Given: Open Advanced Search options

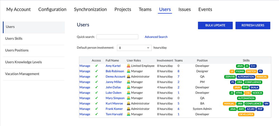Looking at the screenshot, I should [156, 37].
